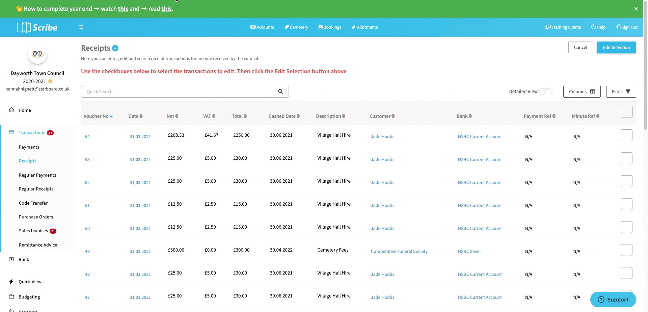648x312 pixels.
Task: Sort by Total using its column chevron
Action: [x=247, y=116]
